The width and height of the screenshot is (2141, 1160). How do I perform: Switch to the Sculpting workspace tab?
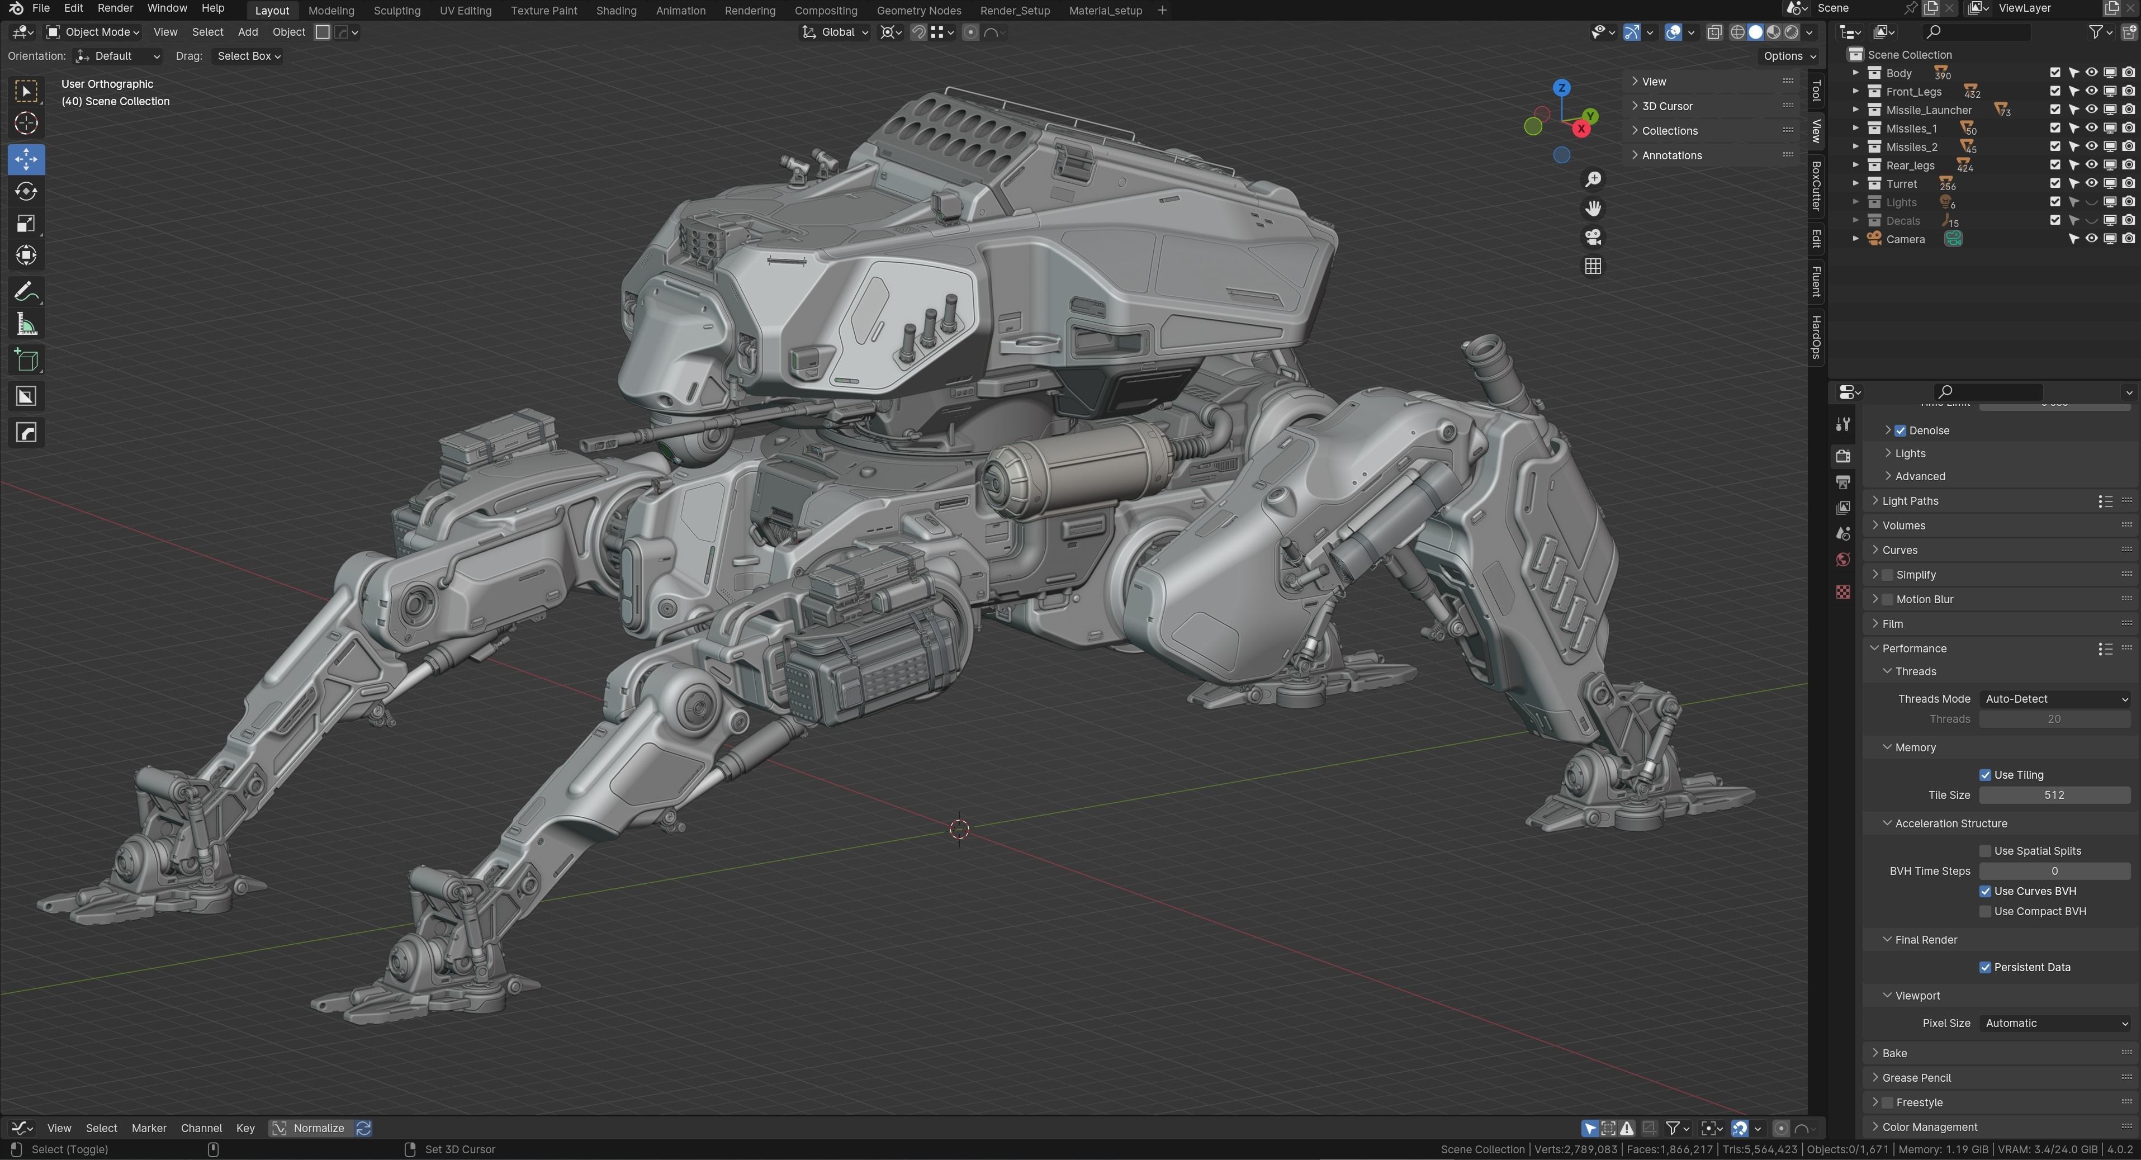[x=396, y=11]
